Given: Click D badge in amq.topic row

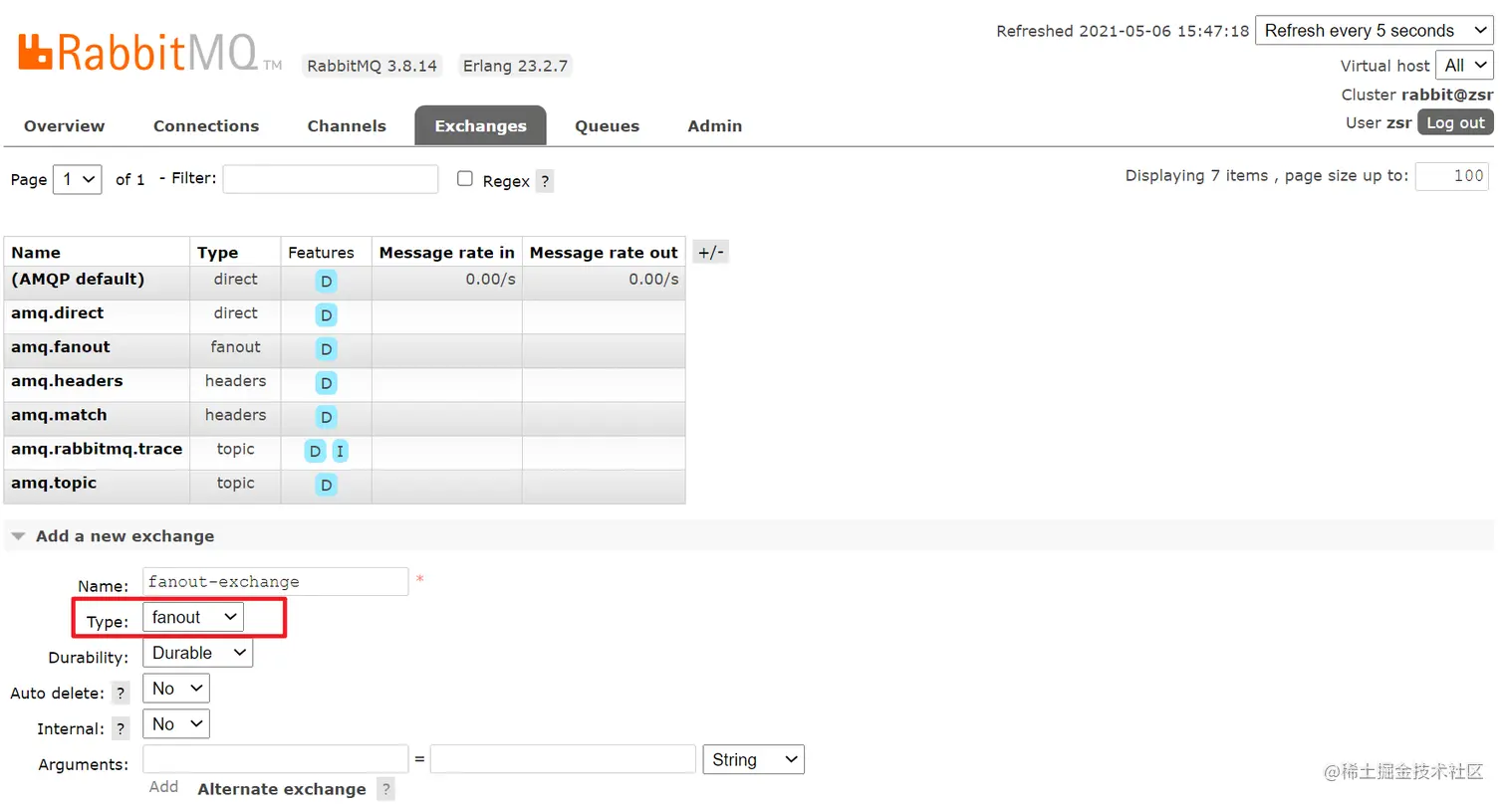Looking at the screenshot, I should tap(326, 486).
